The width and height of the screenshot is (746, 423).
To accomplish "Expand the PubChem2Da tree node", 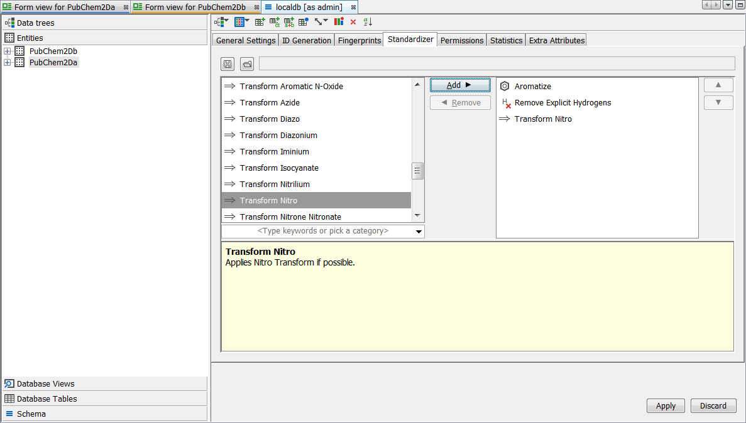I will 8,63.
